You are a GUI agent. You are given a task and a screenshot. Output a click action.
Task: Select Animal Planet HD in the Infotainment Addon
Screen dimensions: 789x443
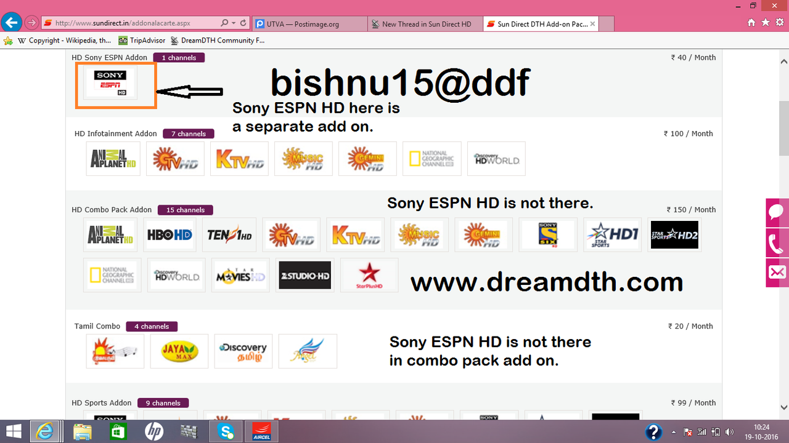click(x=113, y=159)
